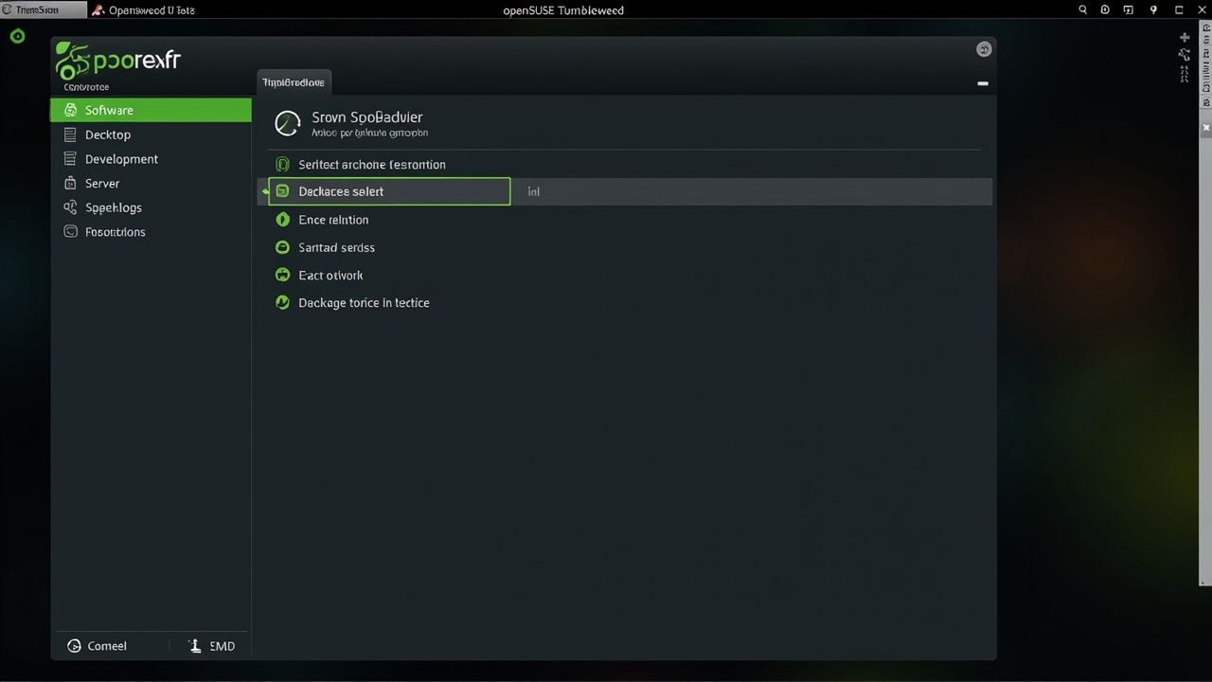Switch to the Openswed U Tats tab

[143, 9]
